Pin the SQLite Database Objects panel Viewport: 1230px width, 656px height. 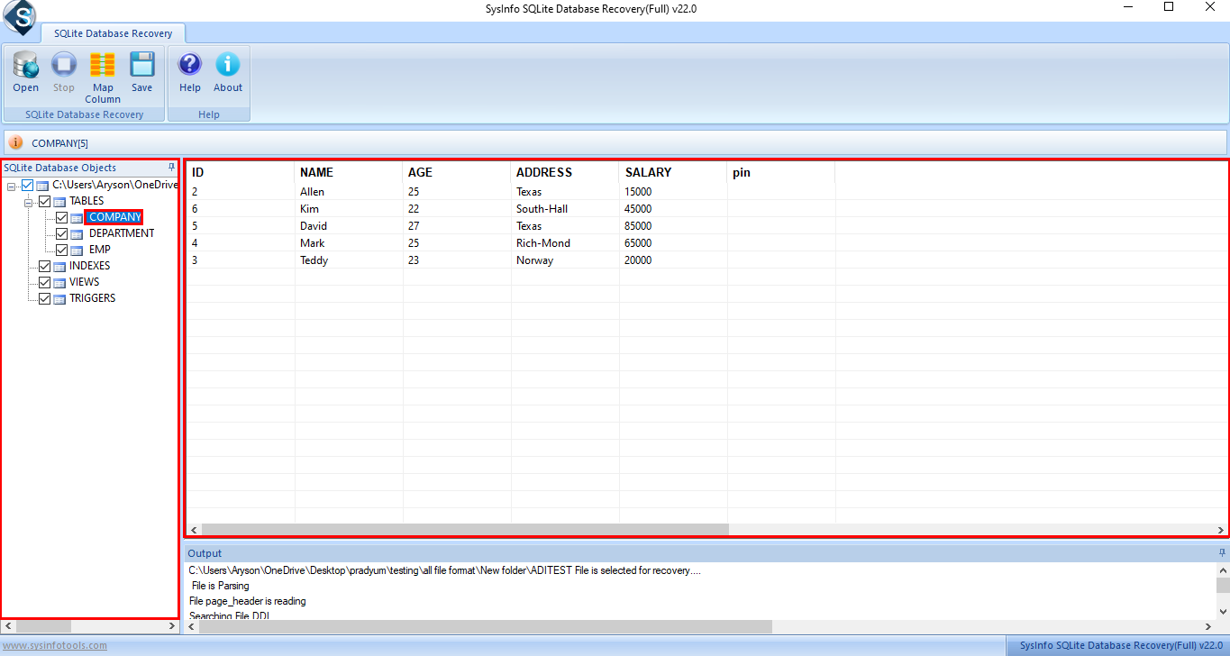coord(171,168)
